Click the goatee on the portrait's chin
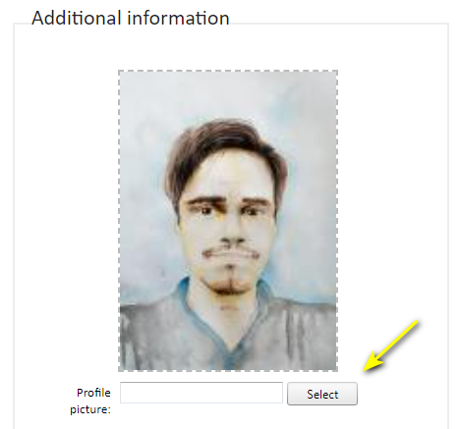 [x=230, y=285]
